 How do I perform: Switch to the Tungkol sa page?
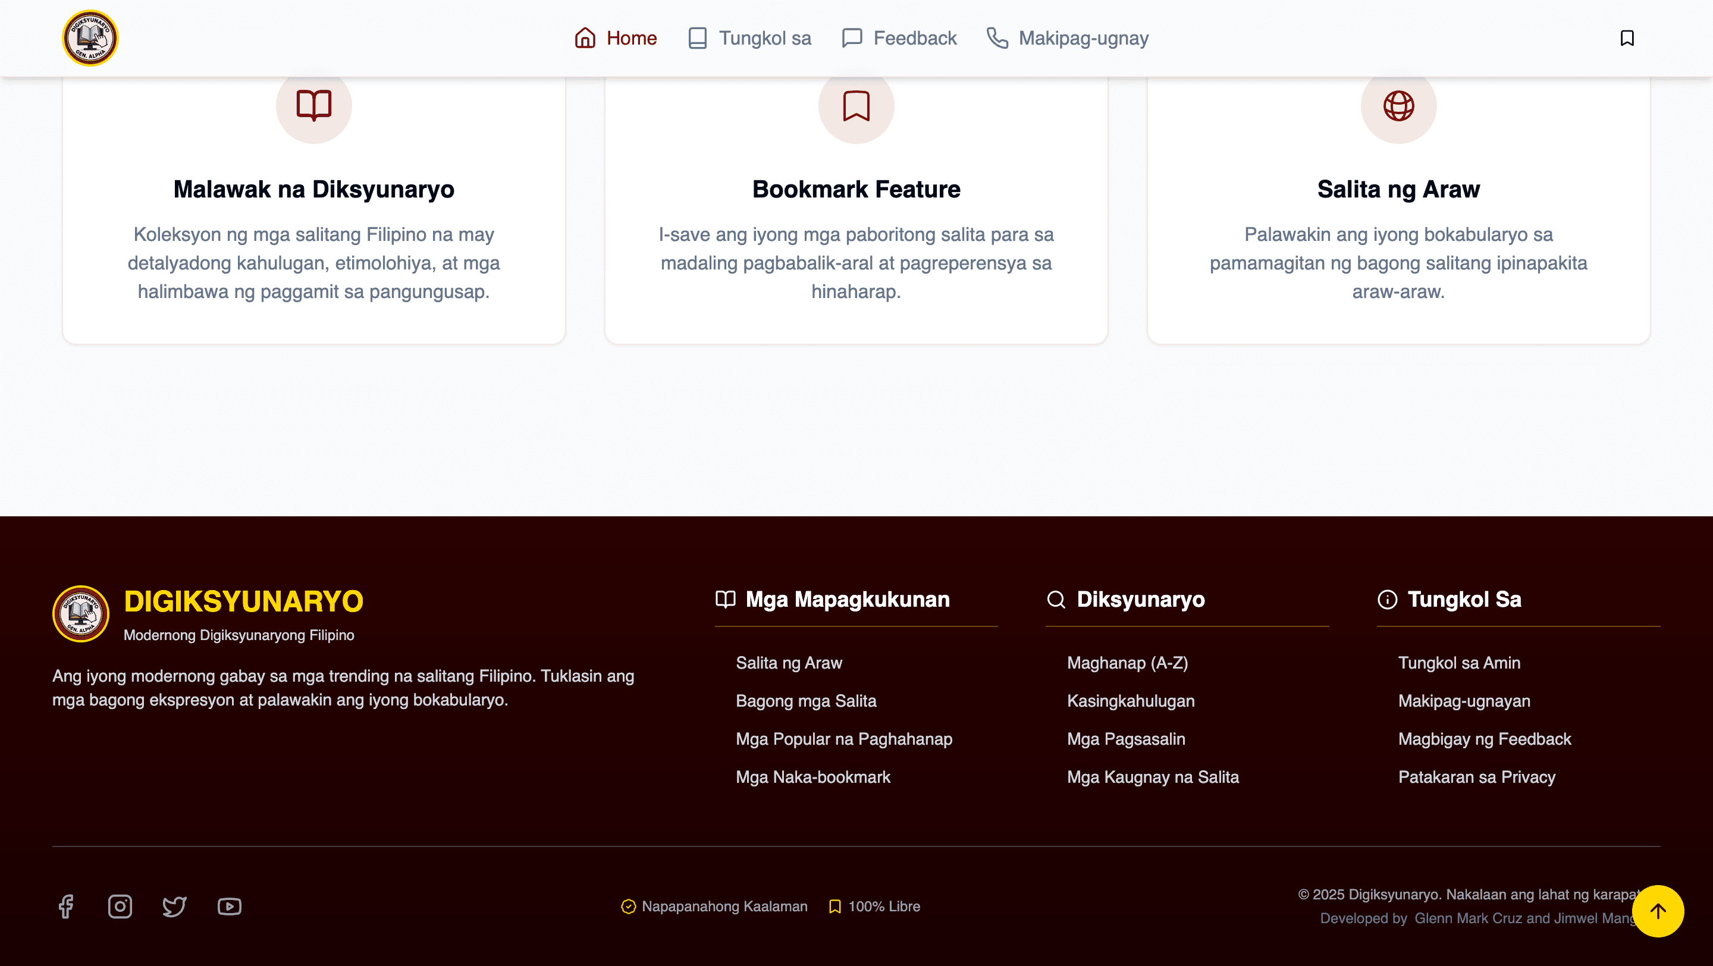coord(748,38)
